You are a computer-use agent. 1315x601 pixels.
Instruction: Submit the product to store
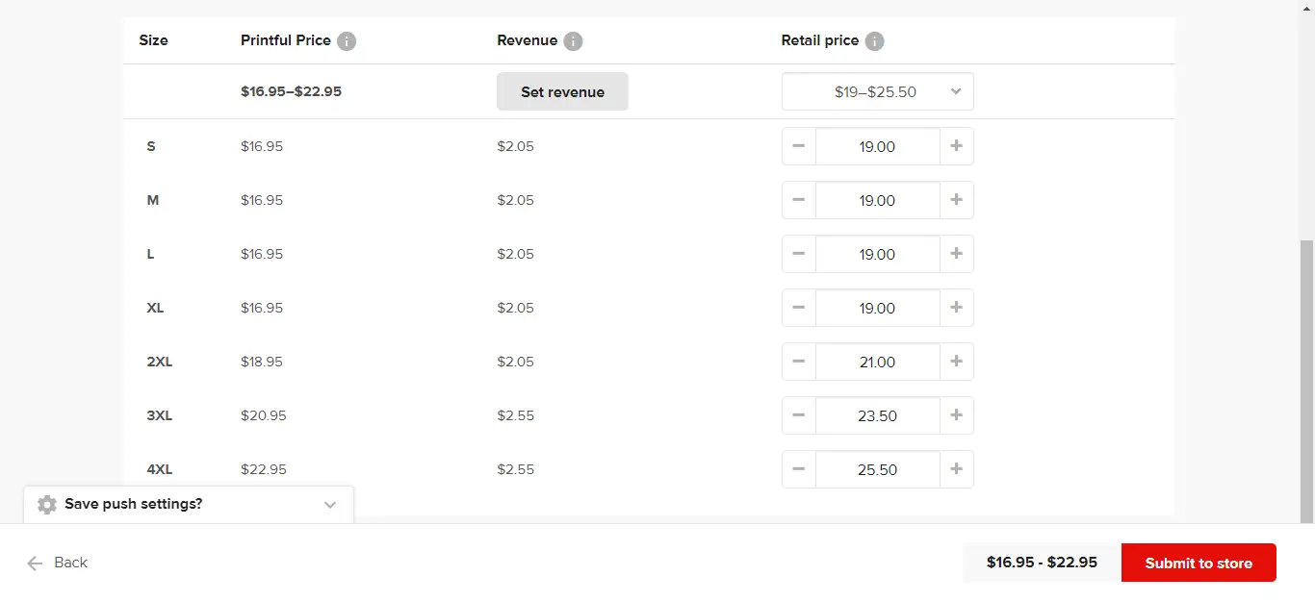pos(1199,563)
